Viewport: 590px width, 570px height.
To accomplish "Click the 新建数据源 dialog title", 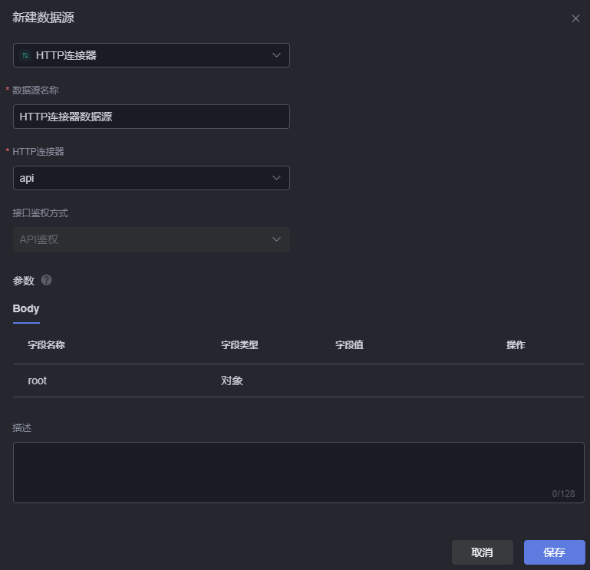I will [x=43, y=18].
